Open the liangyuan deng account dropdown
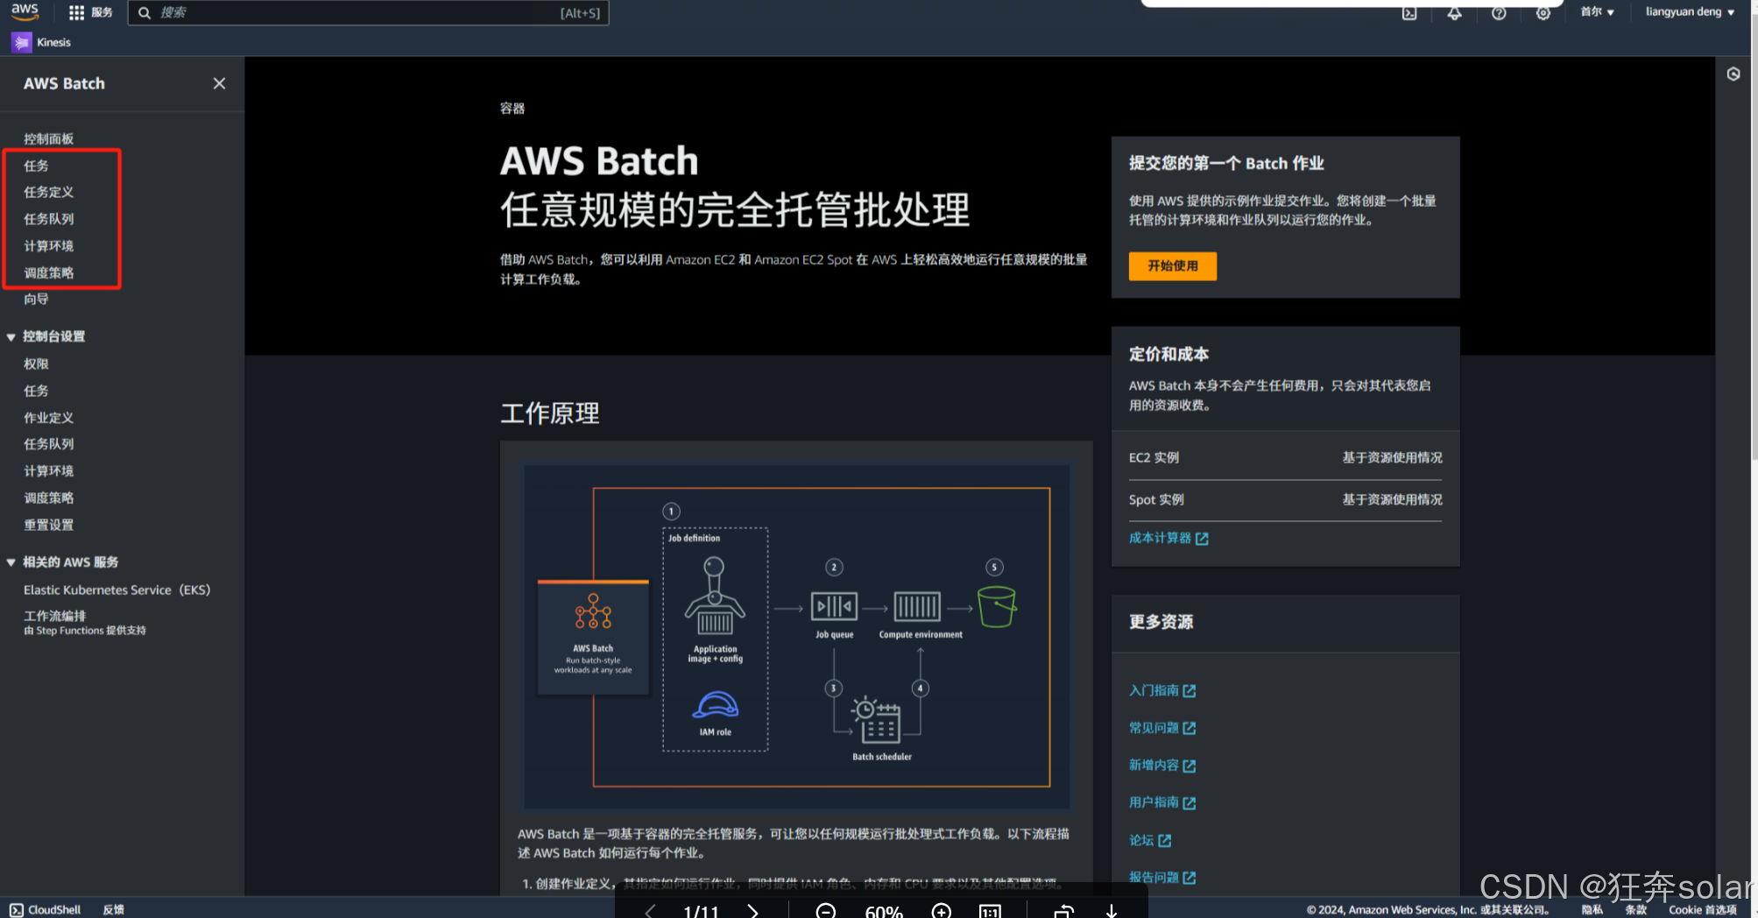Screen dimensions: 1758x918 (1690, 11)
